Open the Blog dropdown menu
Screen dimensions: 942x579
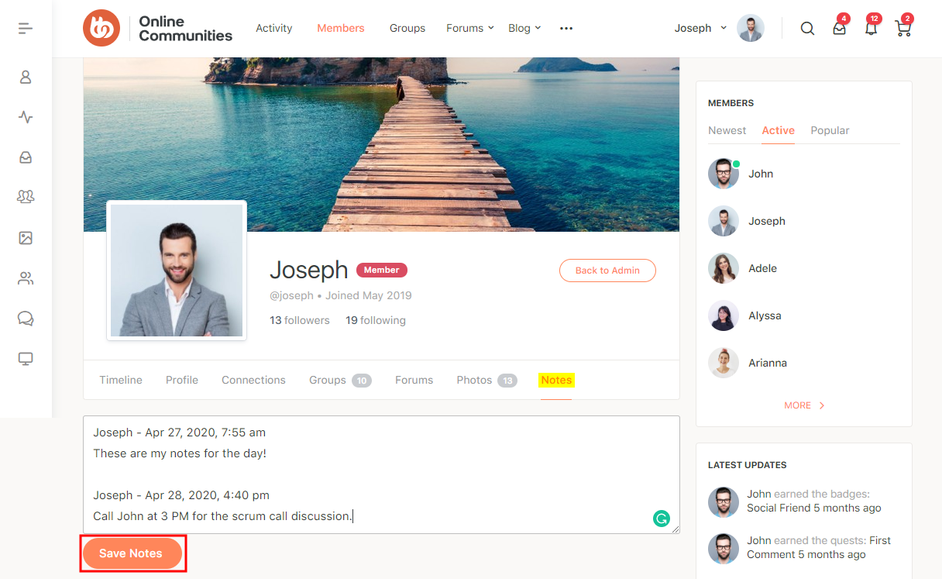(x=524, y=28)
